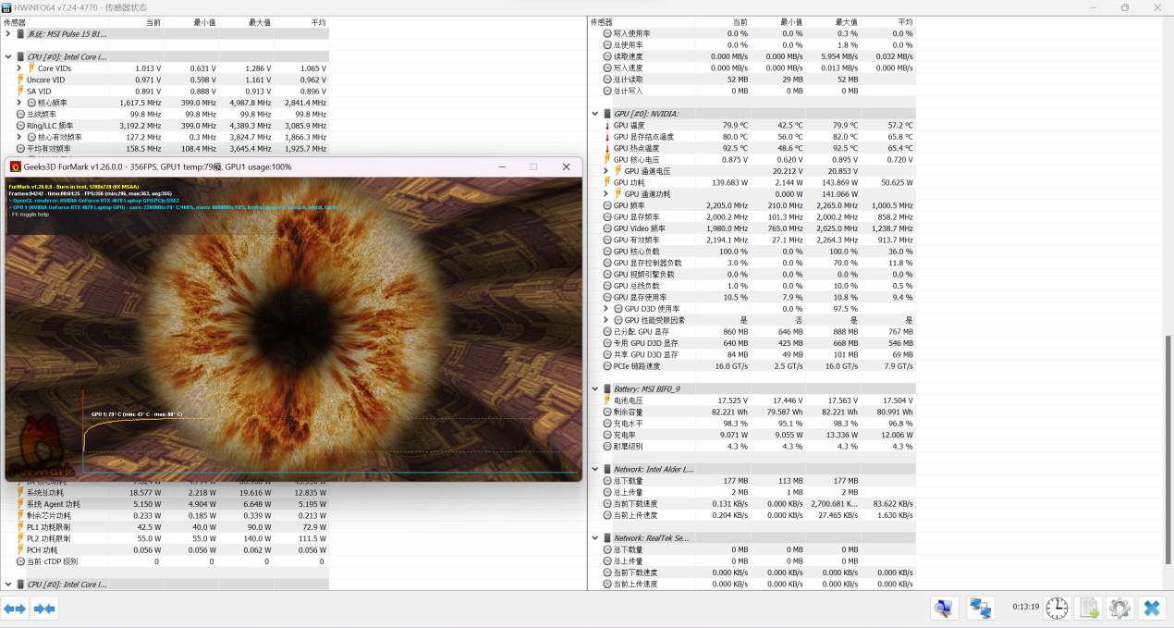Image resolution: width=1174 pixels, height=628 pixels.
Task: Select the 充电水平 row label
Action: tap(628, 423)
